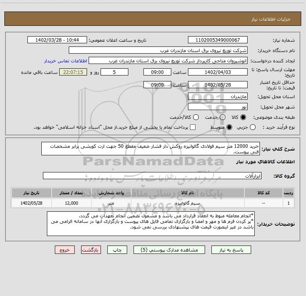Click the delivery city field نور
306x296 pixels.
(218, 106)
